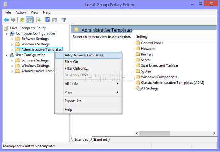Click the Up one level folder icon
The width and height of the screenshot is (220, 152).
pyautogui.click(x=22, y=20)
